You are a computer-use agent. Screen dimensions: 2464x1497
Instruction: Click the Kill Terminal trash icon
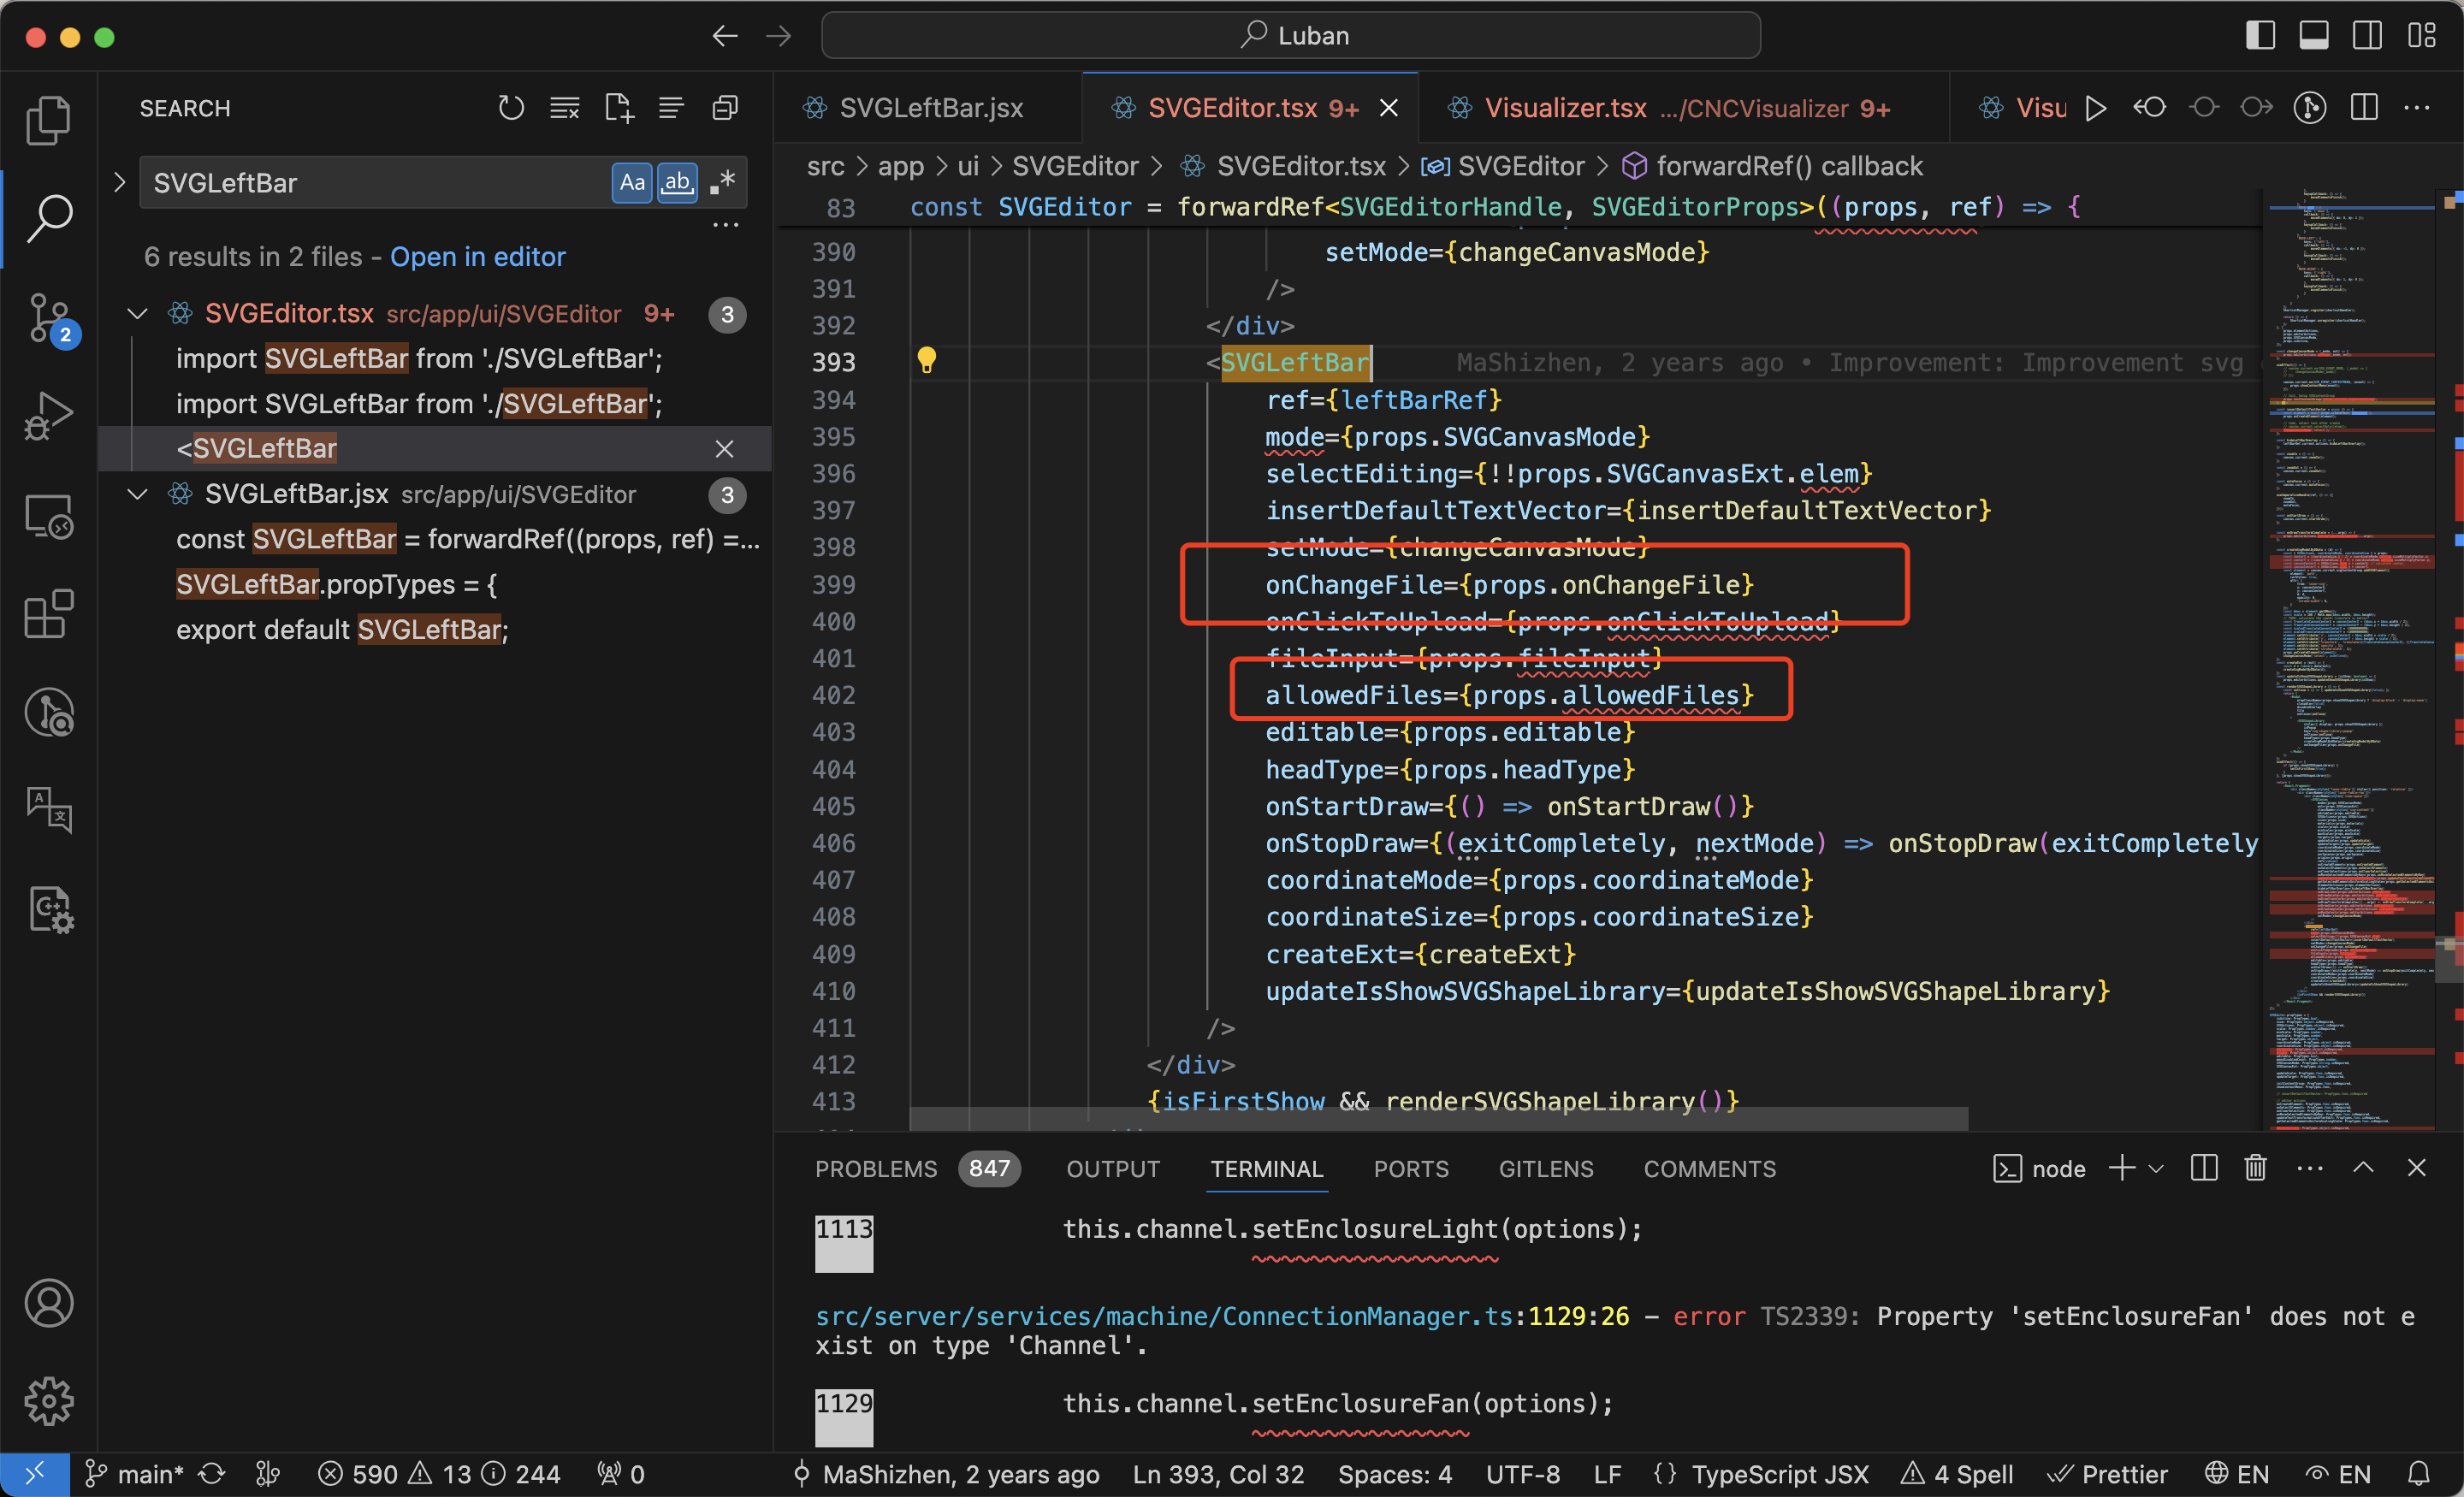point(2255,1168)
